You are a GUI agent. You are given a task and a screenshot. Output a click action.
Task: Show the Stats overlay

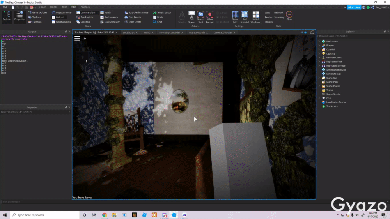coord(268,12)
